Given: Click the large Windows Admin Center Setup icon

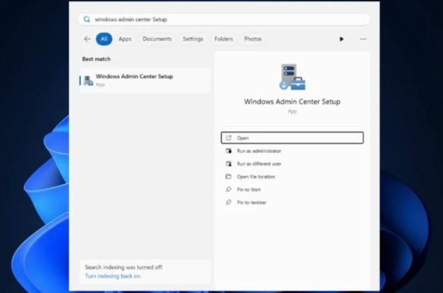Looking at the screenshot, I should click(x=292, y=77).
